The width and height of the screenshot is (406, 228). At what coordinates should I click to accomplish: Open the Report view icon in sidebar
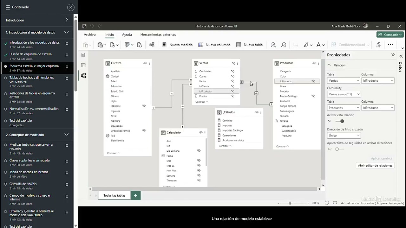coord(83,55)
